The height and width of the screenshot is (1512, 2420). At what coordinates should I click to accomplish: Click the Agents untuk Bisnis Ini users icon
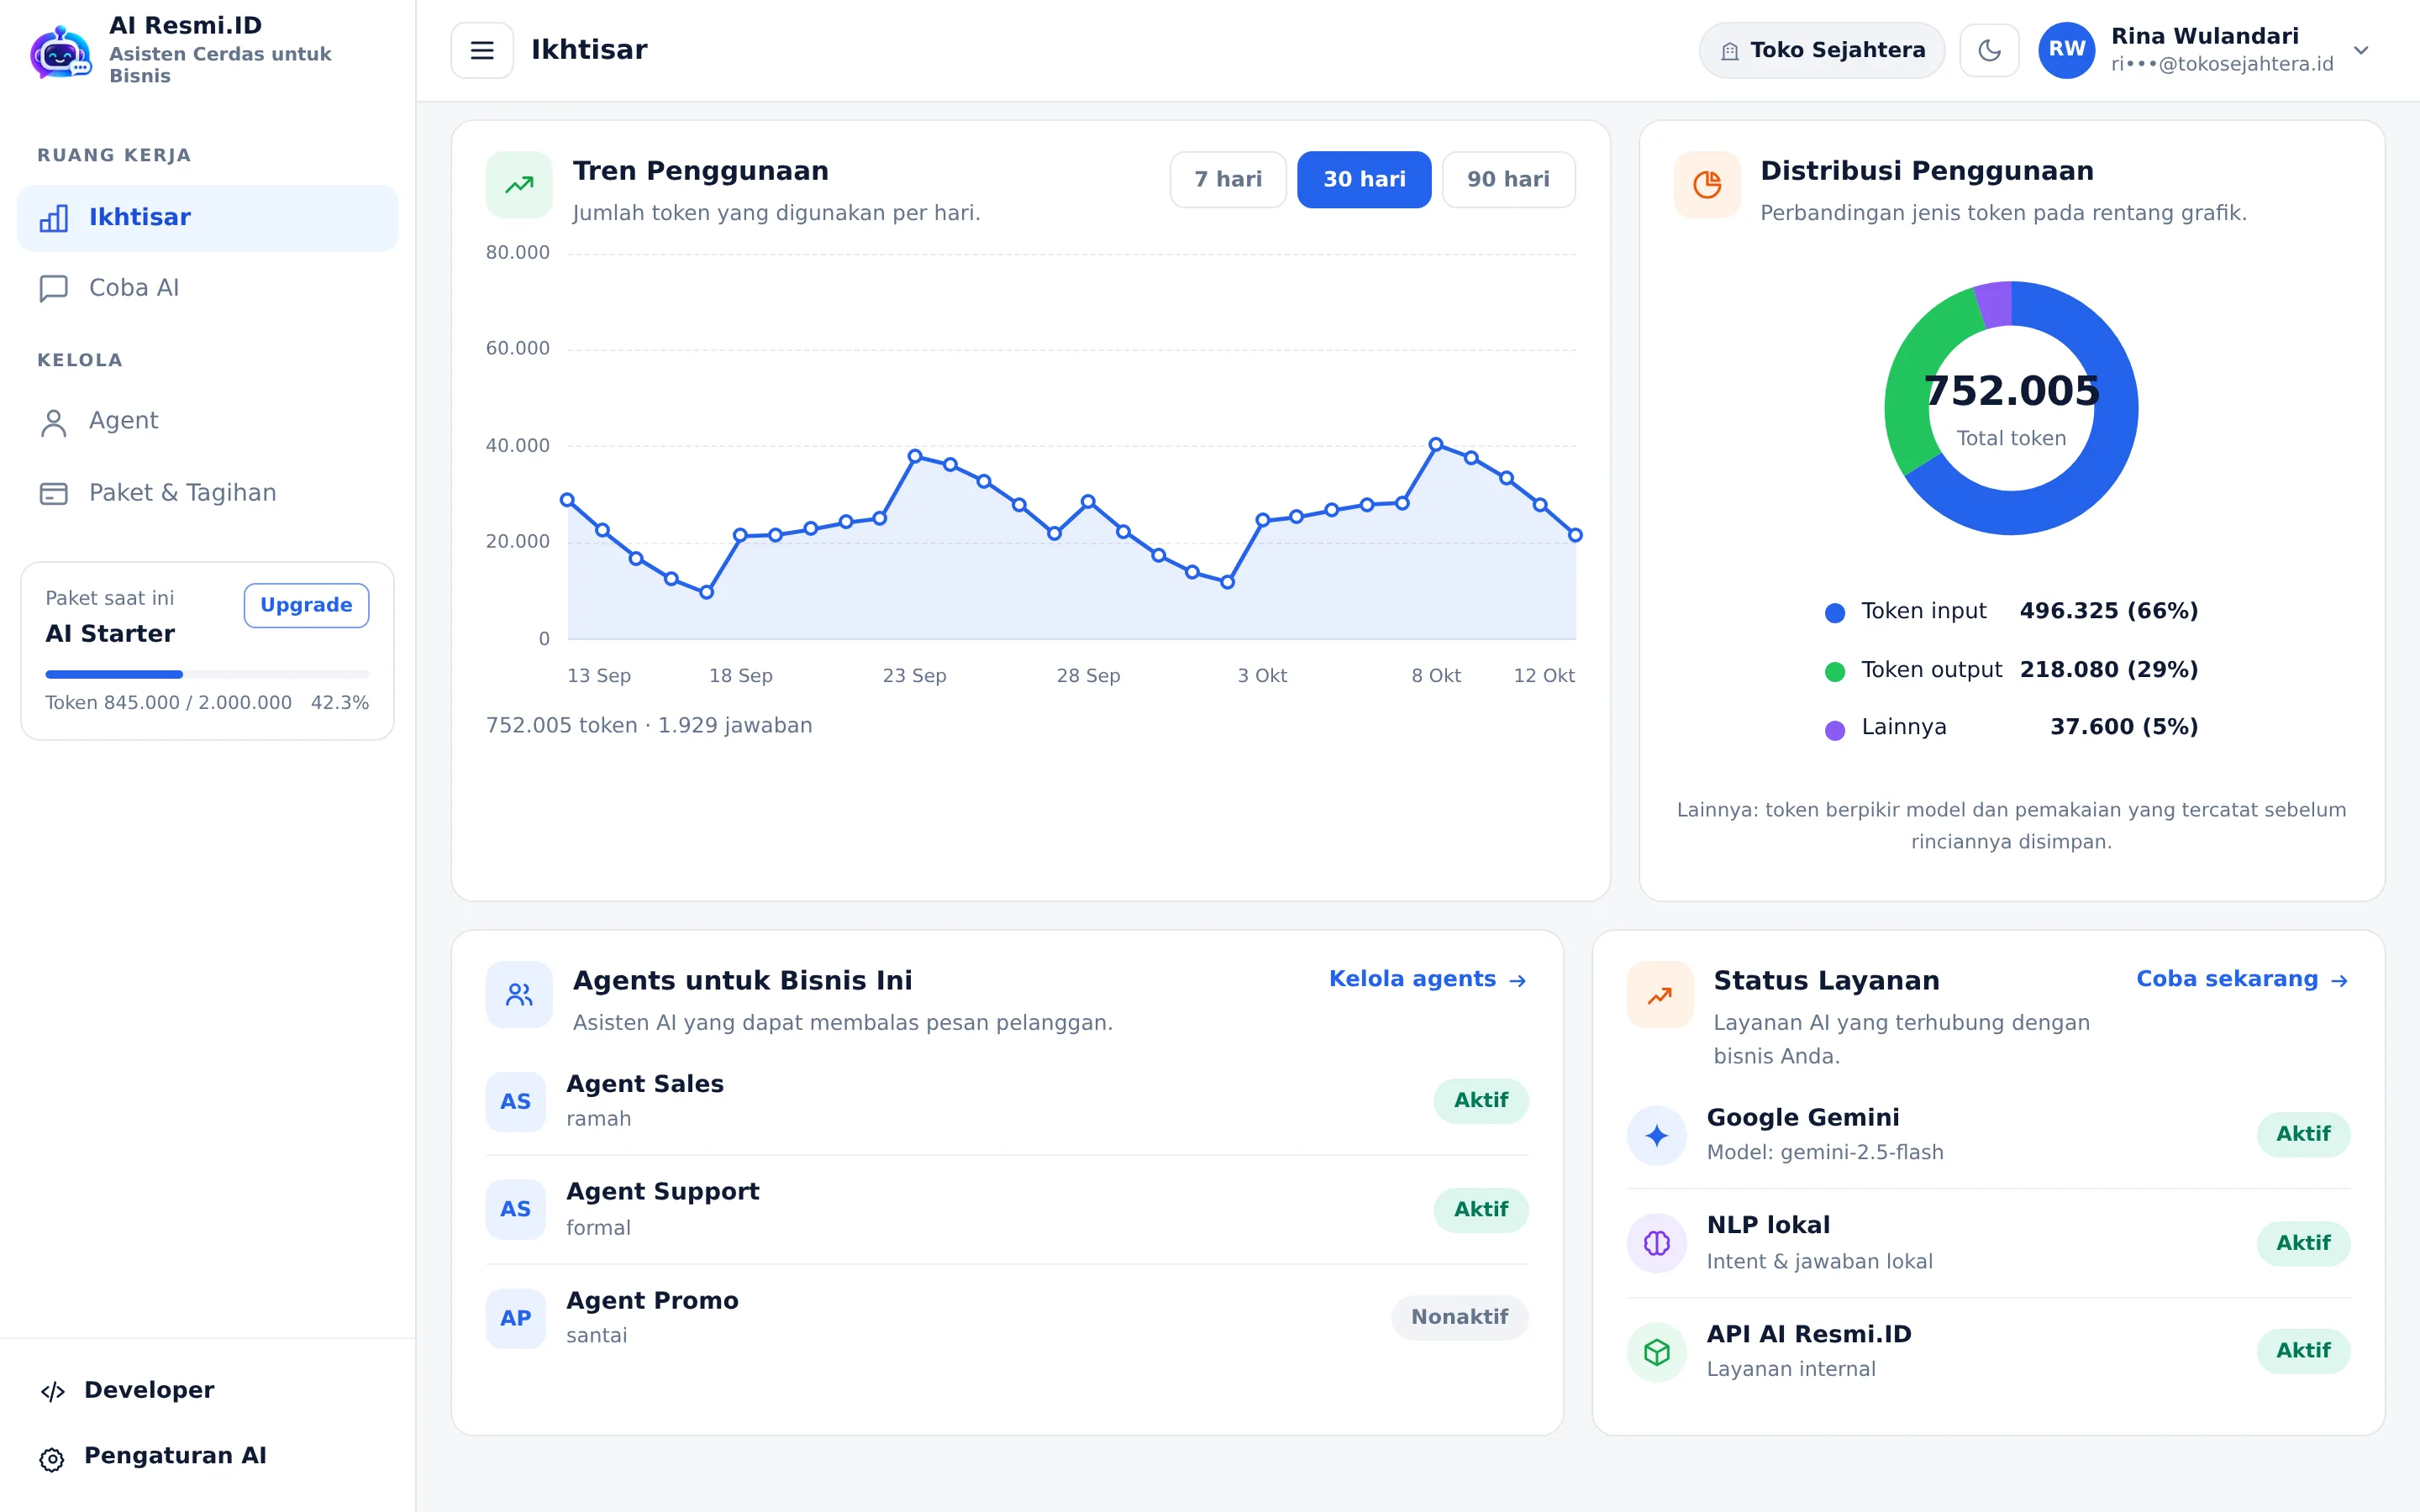tap(519, 994)
